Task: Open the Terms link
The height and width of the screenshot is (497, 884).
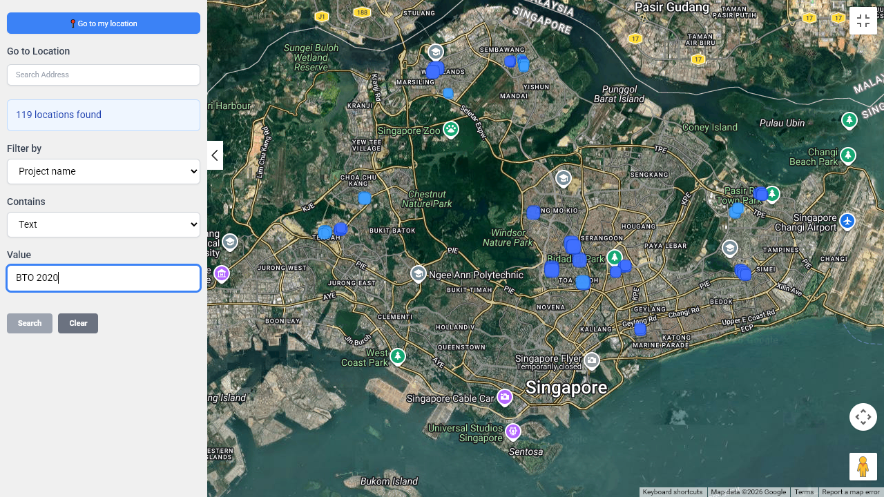Action: (803, 492)
